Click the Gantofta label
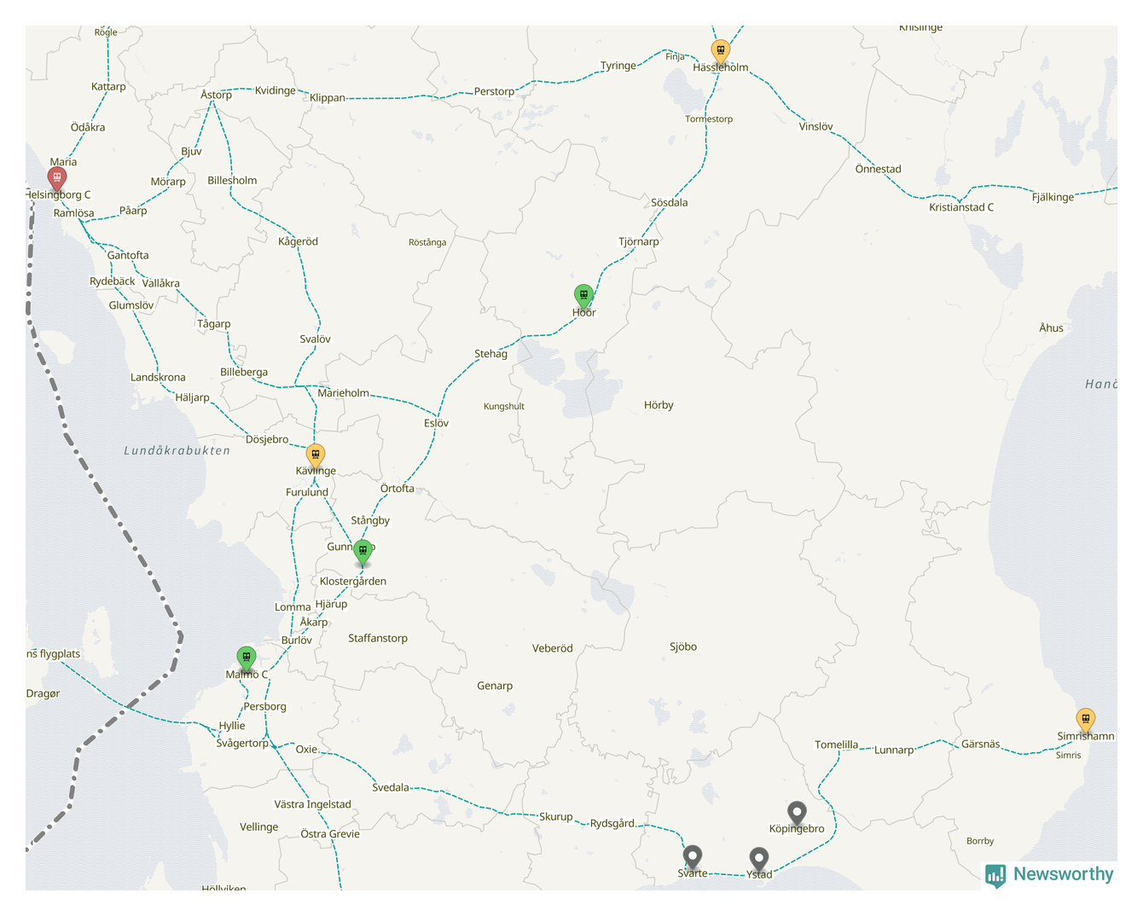 click(x=128, y=255)
